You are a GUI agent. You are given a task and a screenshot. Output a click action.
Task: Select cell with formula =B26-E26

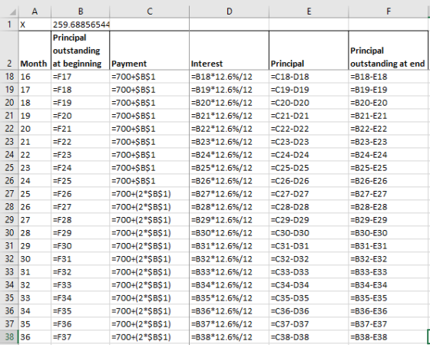389,181
